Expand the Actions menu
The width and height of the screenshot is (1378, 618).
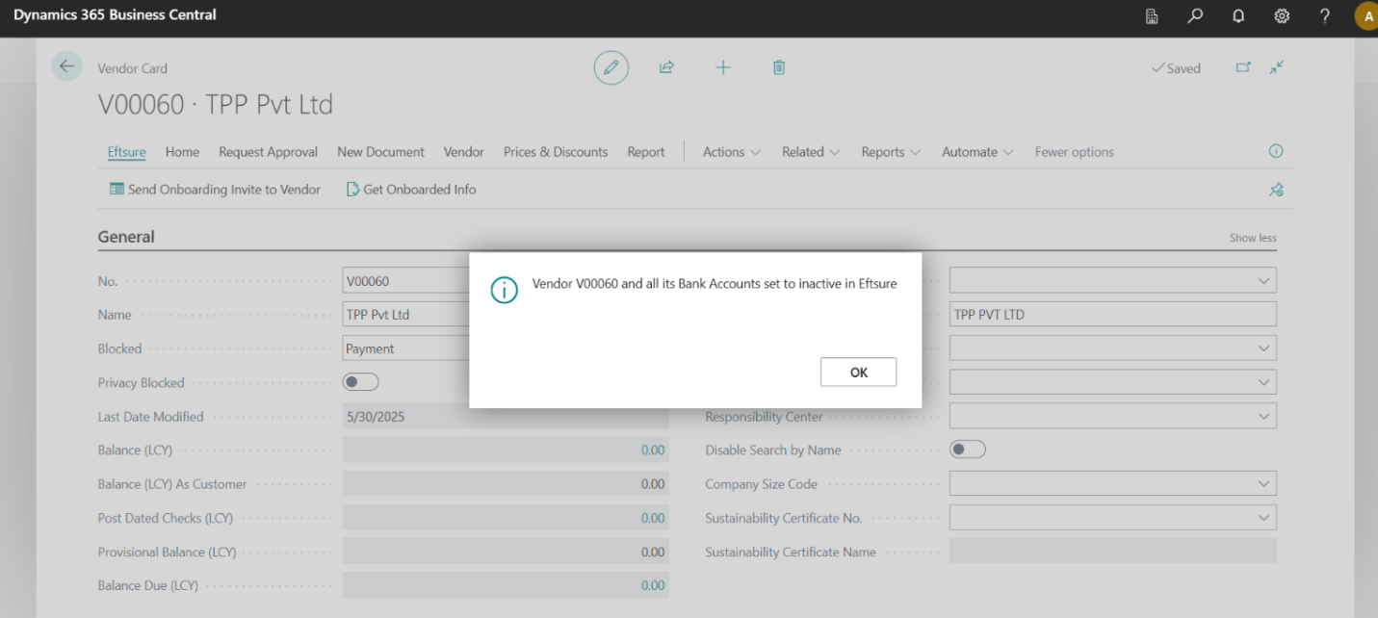pos(732,152)
